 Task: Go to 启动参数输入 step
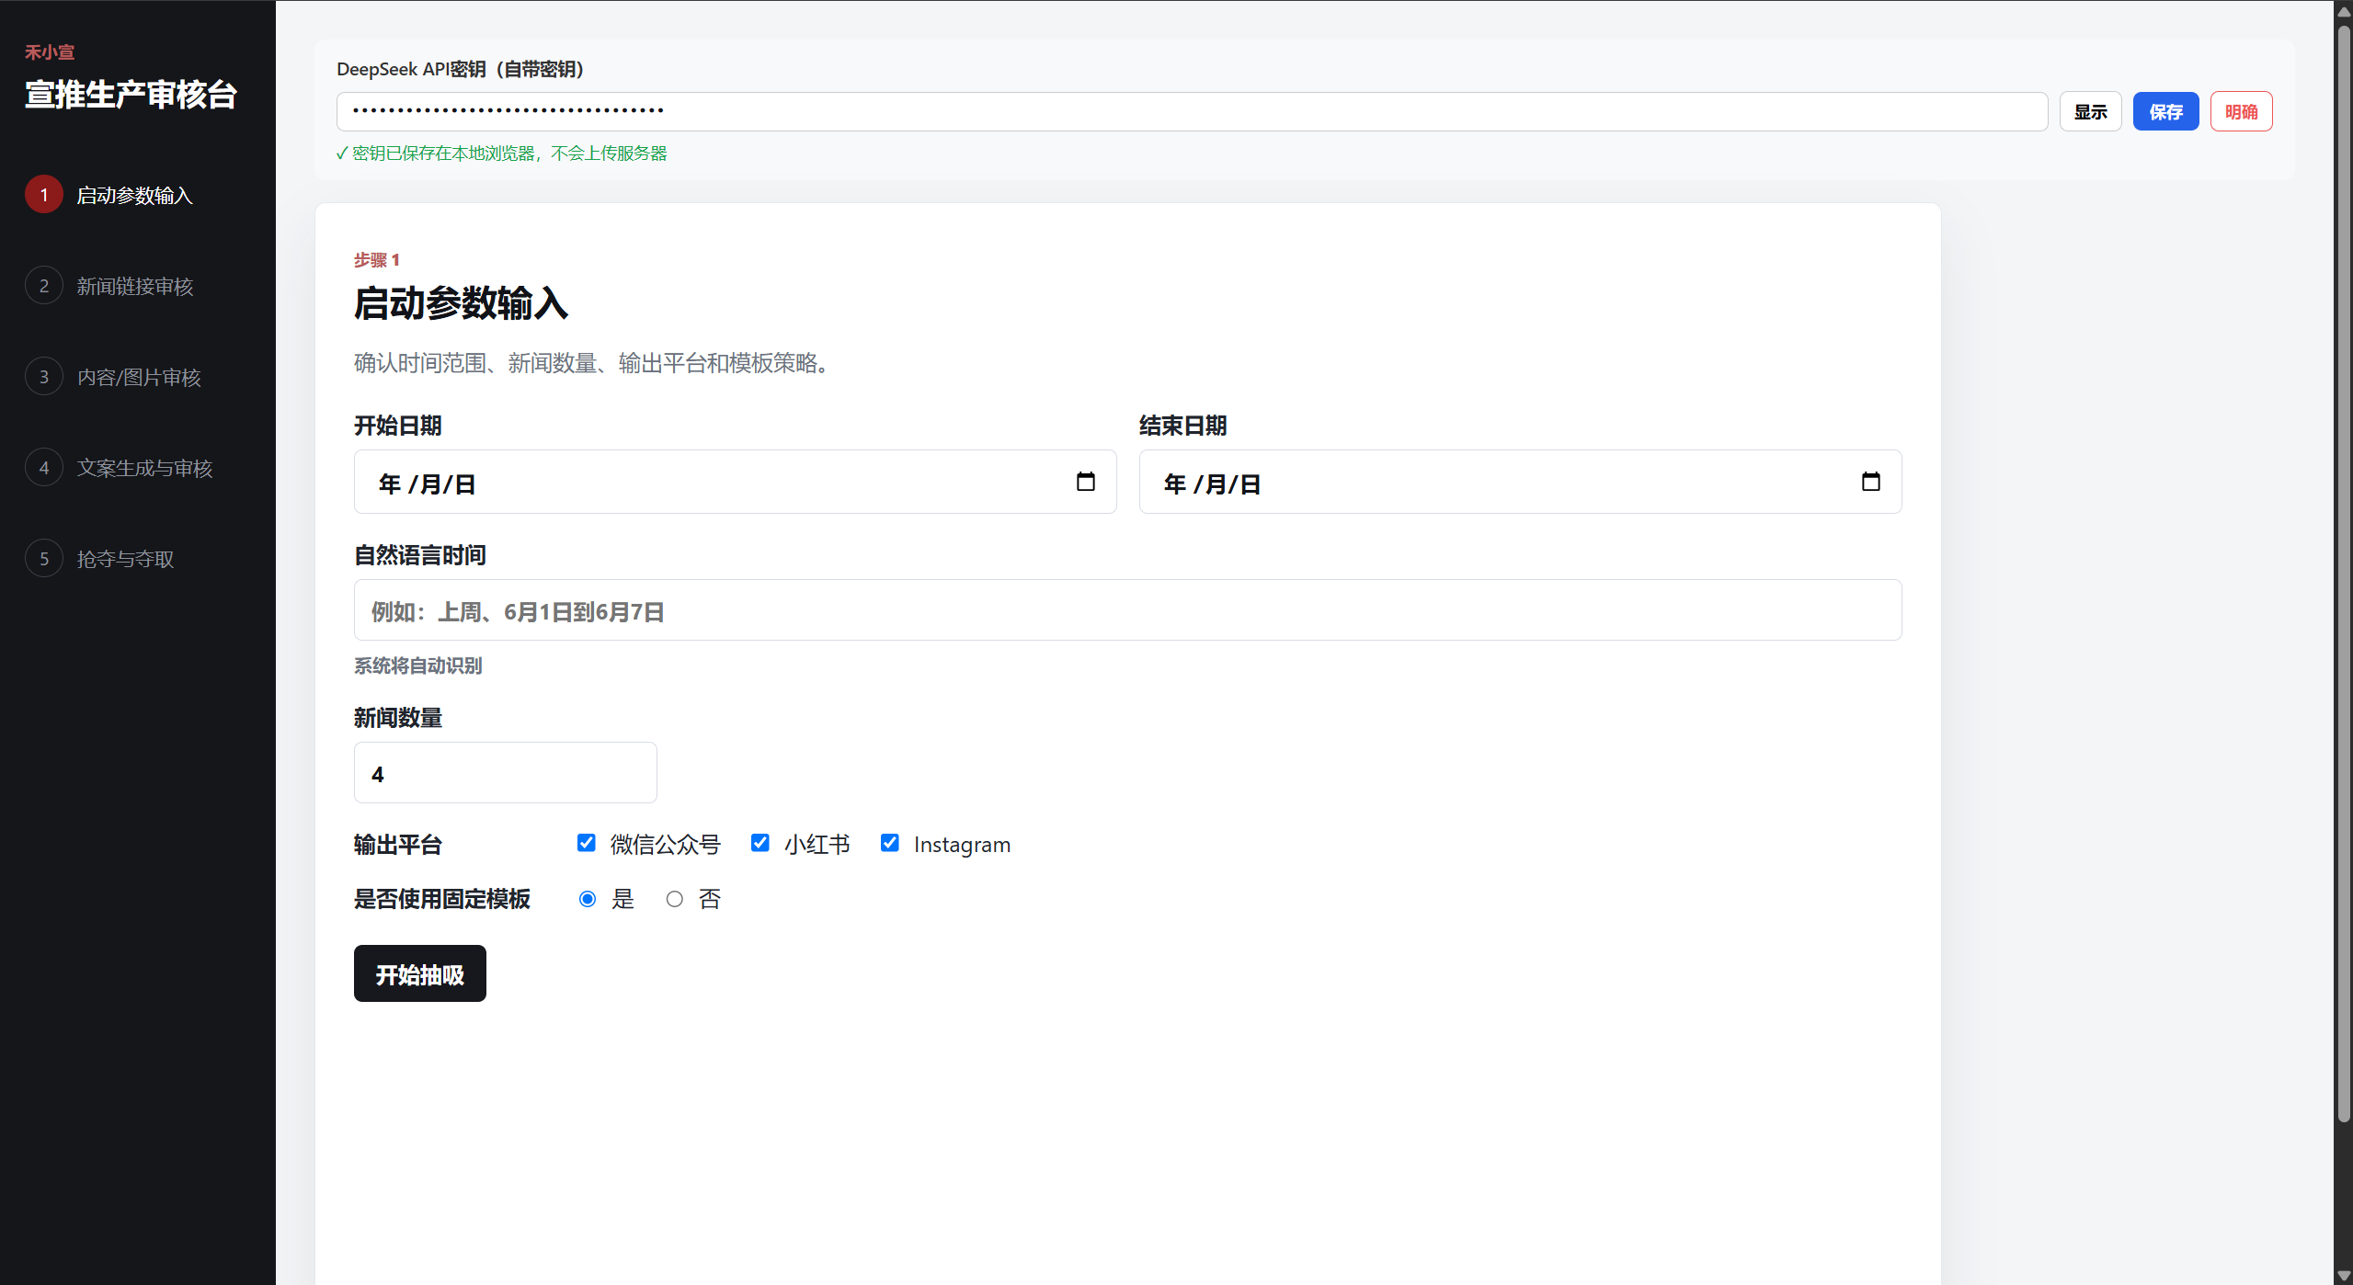[134, 195]
